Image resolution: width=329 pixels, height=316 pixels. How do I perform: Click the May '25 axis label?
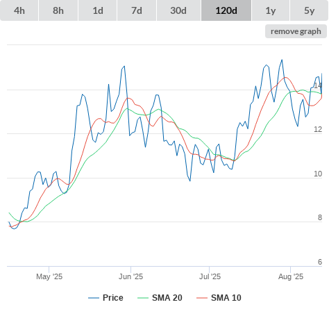coord(49,276)
